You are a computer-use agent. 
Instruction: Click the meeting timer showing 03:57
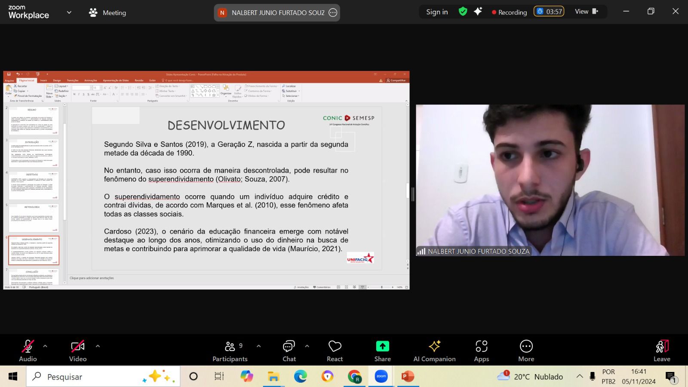pyautogui.click(x=549, y=12)
